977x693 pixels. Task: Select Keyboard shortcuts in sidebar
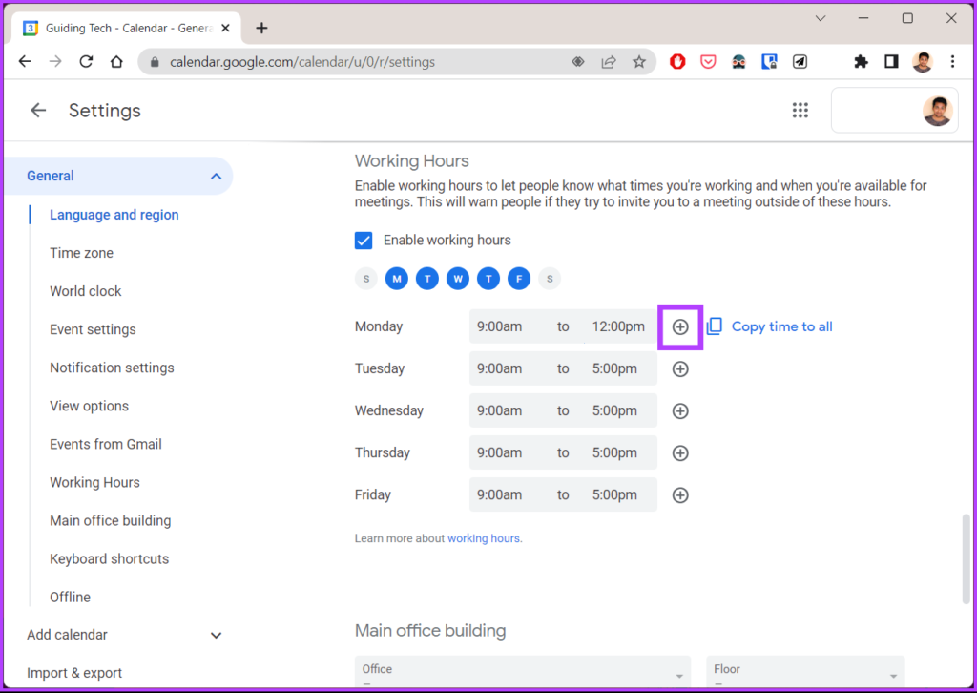(109, 559)
